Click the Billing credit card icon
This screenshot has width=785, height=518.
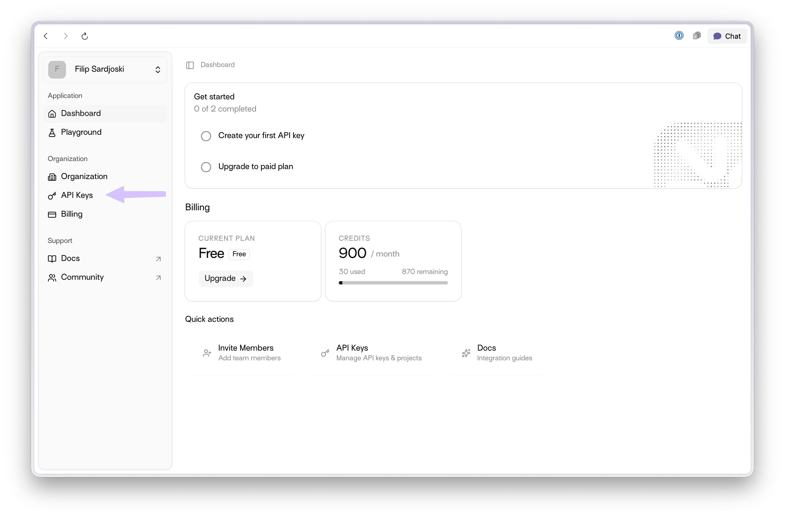52,215
